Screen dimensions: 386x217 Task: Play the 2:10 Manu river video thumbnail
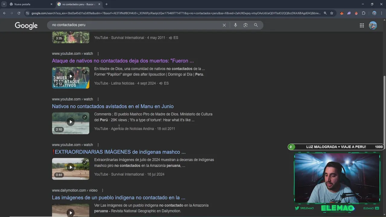71,123
